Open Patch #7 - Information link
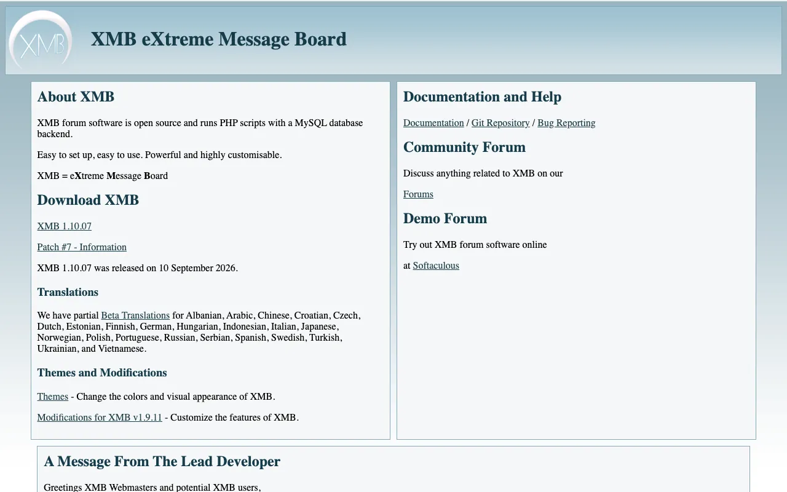The height and width of the screenshot is (492, 787). (82, 247)
